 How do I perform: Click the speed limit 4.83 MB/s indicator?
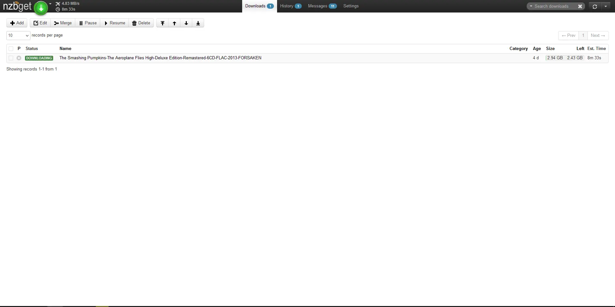pyautogui.click(x=68, y=4)
